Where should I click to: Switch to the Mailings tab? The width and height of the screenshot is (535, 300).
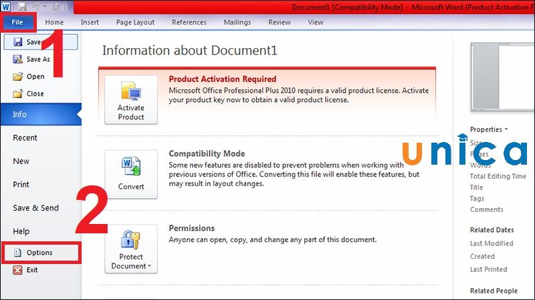(237, 22)
